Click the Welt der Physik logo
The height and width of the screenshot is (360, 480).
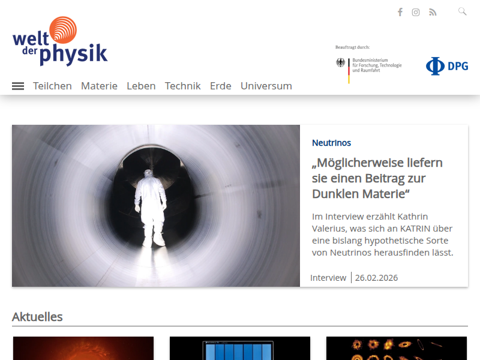(60, 41)
